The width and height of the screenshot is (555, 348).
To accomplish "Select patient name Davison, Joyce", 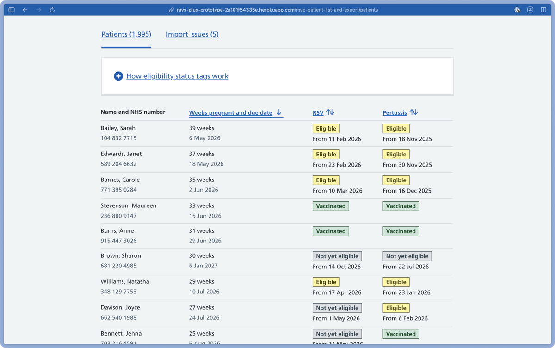I will click(x=120, y=308).
